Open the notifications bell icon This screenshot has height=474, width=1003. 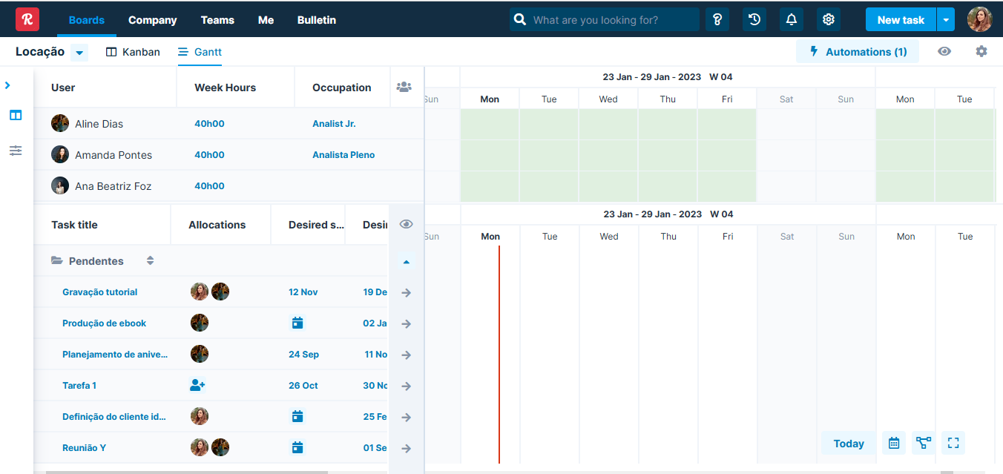click(x=791, y=19)
